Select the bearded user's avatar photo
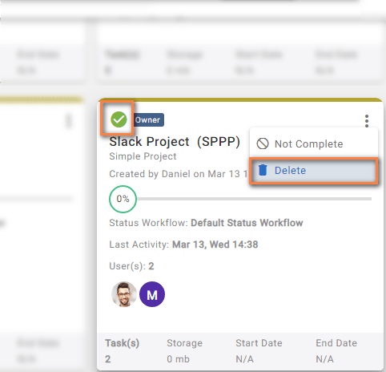 click(x=124, y=294)
